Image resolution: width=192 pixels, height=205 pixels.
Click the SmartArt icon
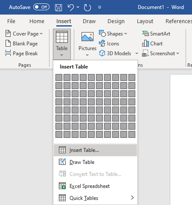click(146, 34)
